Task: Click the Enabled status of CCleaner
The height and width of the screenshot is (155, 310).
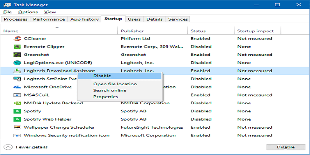Action: (x=200, y=38)
